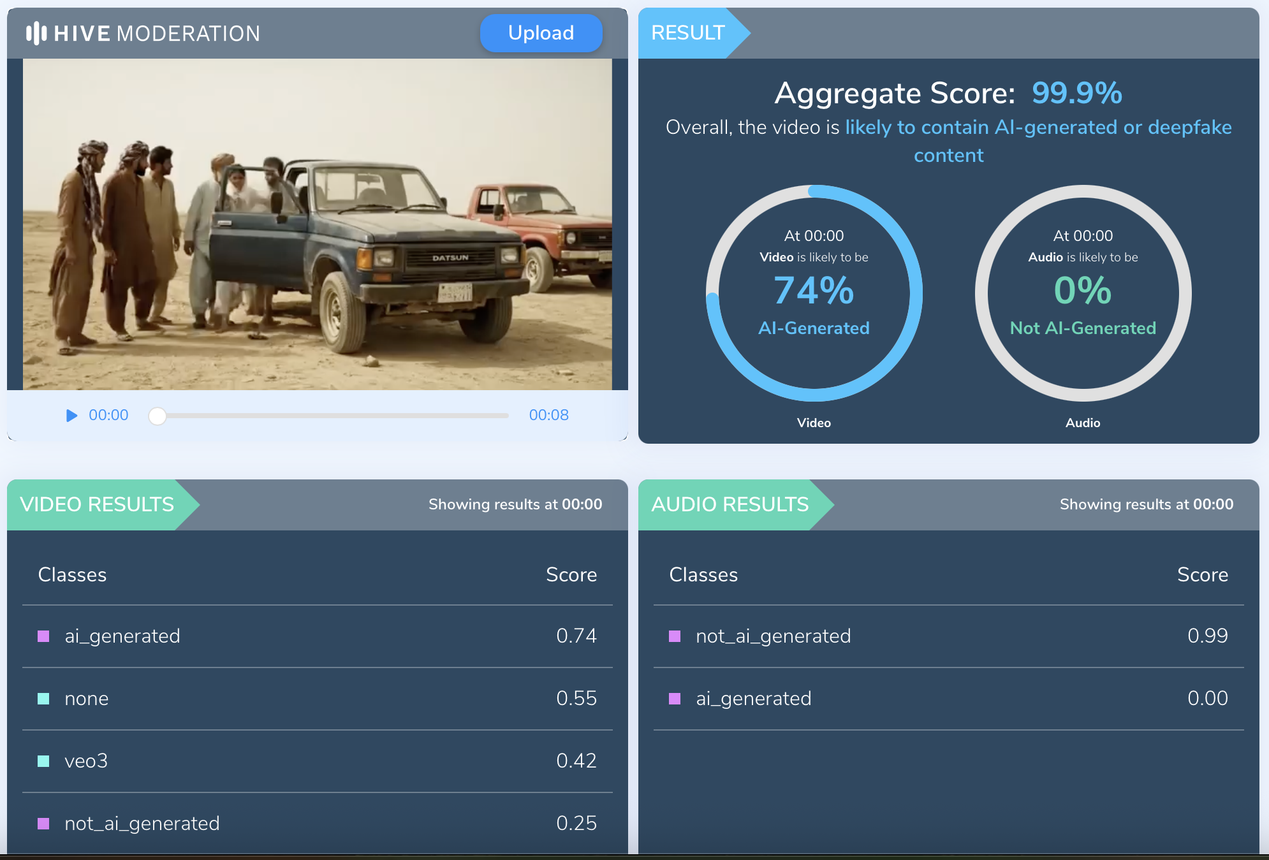
Task: Click the cyan swatch beside none class
Action: click(x=43, y=699)
